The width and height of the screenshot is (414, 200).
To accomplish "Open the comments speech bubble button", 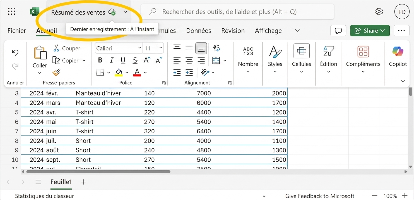I will pyautogui.click(x=338, y=31).
